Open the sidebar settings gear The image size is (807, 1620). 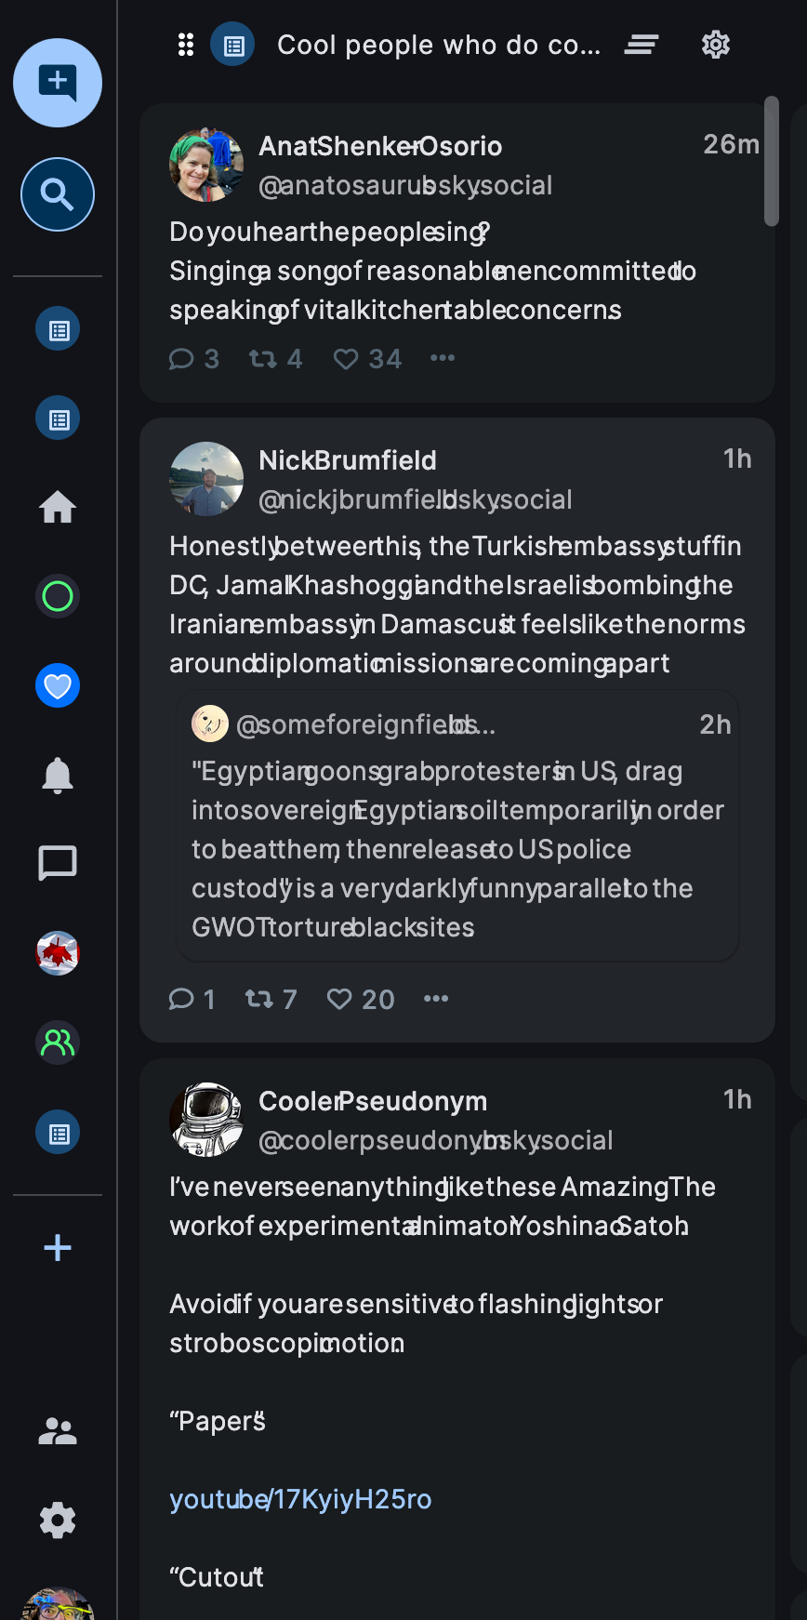tap(58, 1520)
